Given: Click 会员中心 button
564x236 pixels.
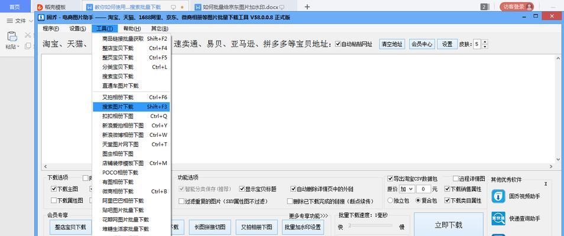Looking at the screenshot, I should pos(422,44).
